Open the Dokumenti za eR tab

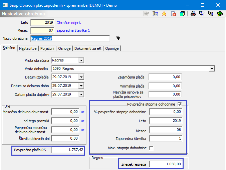click(88, 48)
